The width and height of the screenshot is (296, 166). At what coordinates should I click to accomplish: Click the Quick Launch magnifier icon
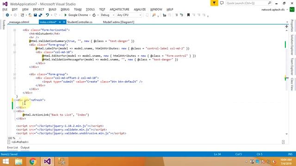click(270, 3)
